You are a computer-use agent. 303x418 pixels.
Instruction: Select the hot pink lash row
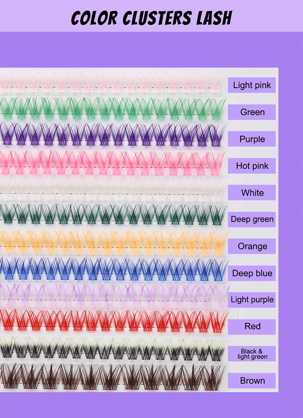click(113, 163)
